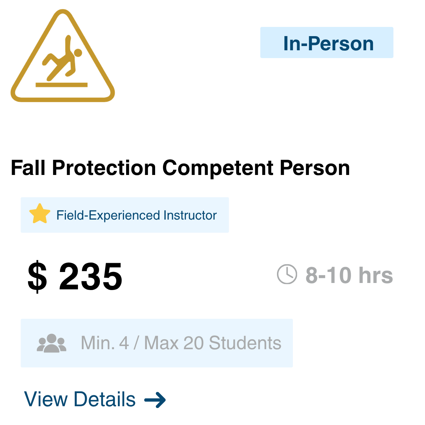Select the Min. 4 / Max 20 Students text
Screen dimensions: 425x425
click(x=181, y=343)
